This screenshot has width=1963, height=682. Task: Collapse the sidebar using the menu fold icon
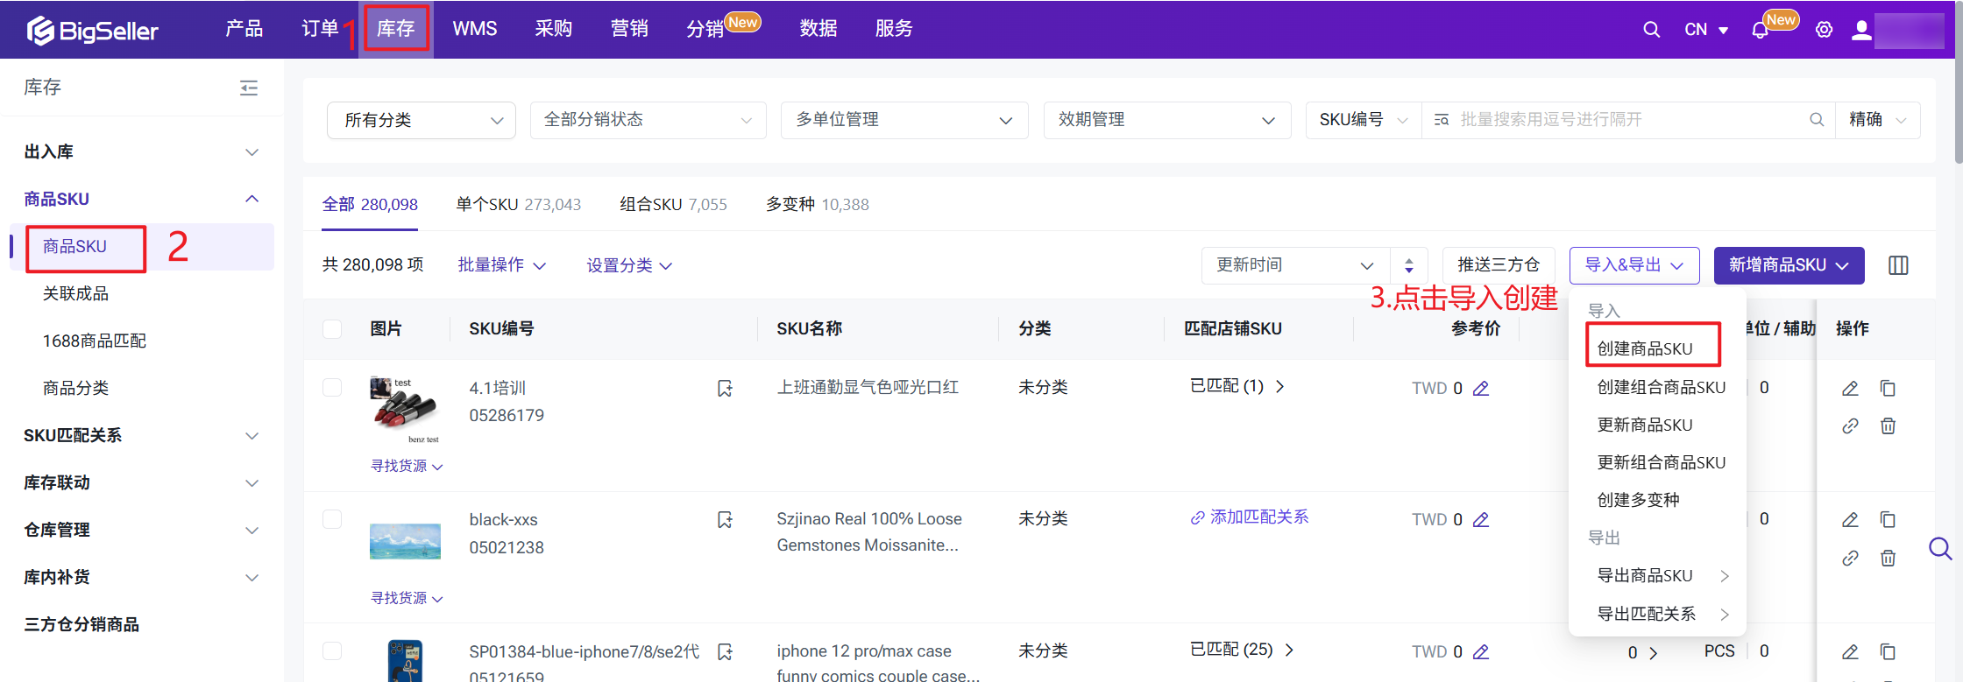tap(249, 88)
